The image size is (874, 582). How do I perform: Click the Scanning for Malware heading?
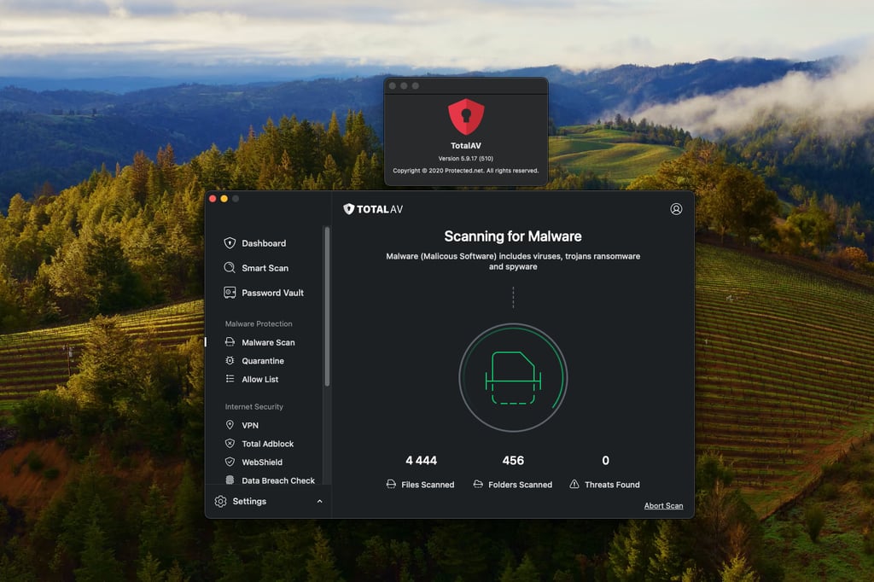[513, 236]
